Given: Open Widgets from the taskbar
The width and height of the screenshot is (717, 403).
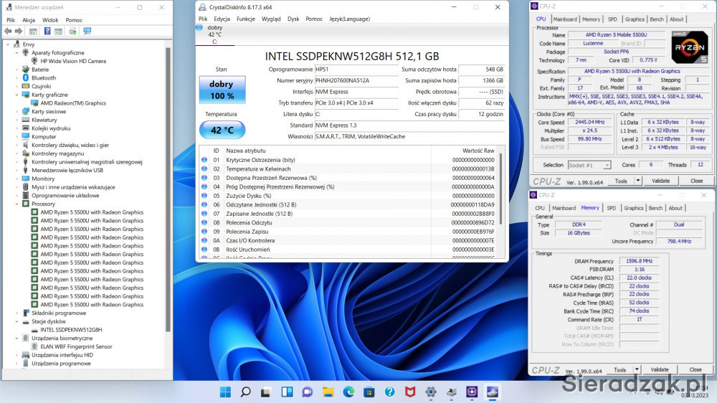Looking at the screenshot, I should click(x=287, y=392).
